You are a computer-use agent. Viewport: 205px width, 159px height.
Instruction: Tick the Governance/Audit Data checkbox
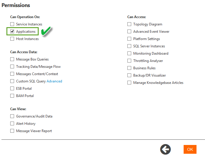[x=12, y=116]
